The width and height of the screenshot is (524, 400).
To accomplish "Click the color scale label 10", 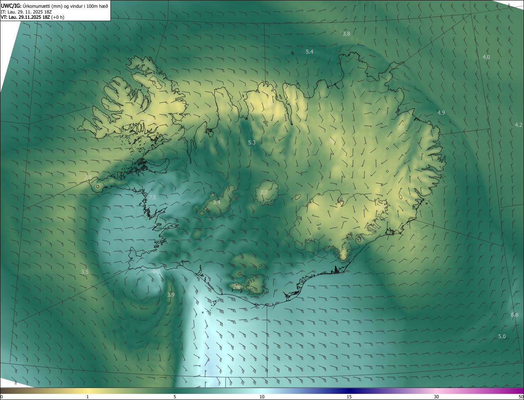I will point(262,397).
